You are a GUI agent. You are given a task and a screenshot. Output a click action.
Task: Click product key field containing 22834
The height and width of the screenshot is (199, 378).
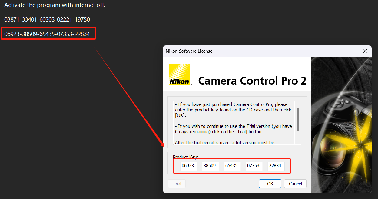click(x=276, y=166)
